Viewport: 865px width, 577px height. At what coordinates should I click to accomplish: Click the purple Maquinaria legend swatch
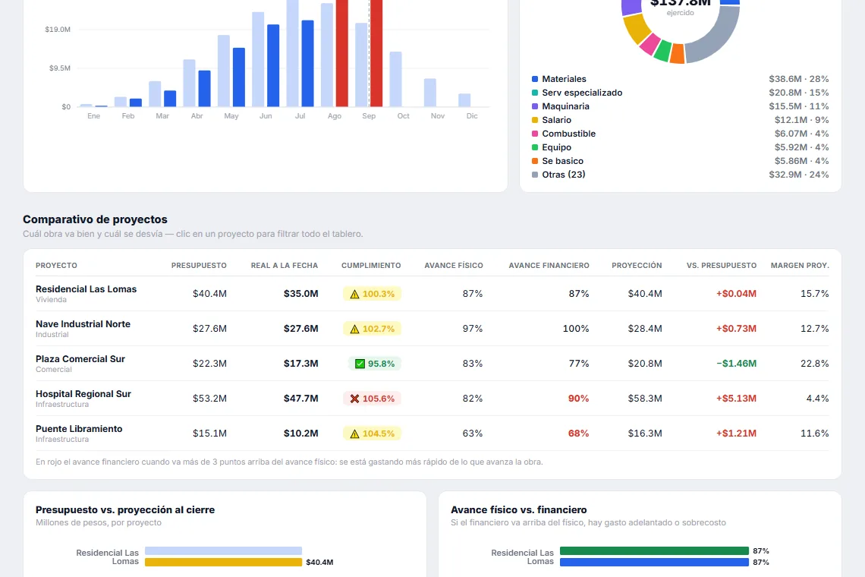[535, 106]
